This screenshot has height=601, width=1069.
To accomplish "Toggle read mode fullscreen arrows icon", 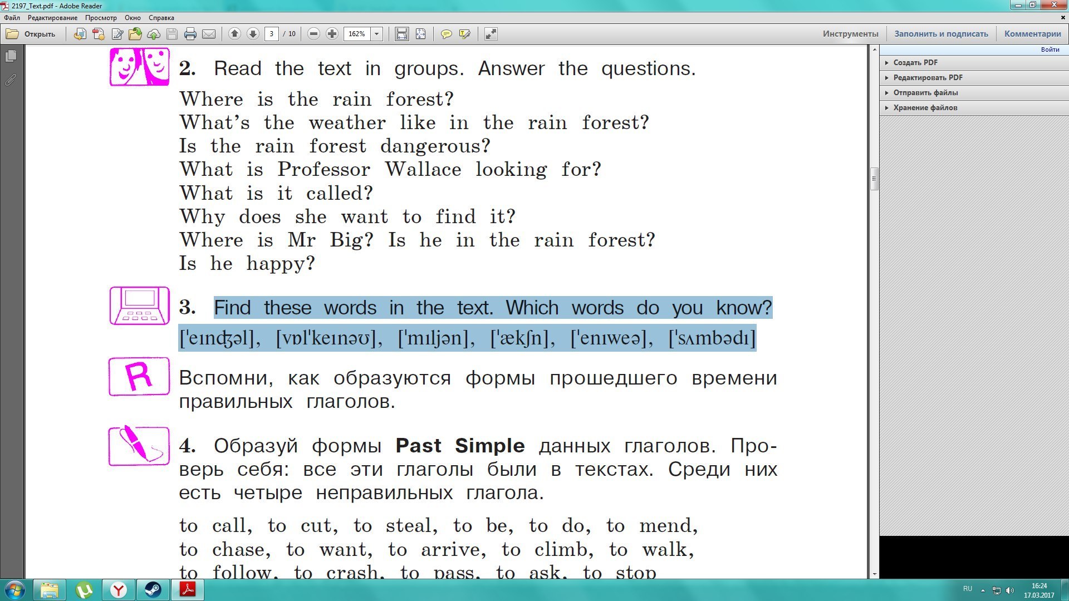I will 491,34.
